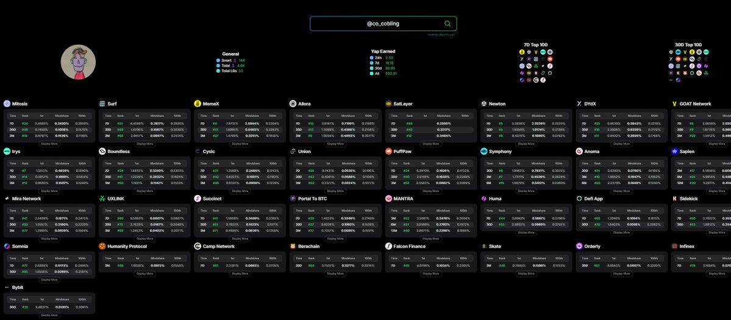The width and height of the screenshot is (731, 320).
Task: Click the SatLayer project logo icon
Action: coord(388,104)
